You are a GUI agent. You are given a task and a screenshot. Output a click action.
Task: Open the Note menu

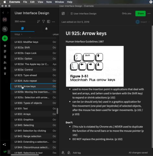[x=49, y=2]
